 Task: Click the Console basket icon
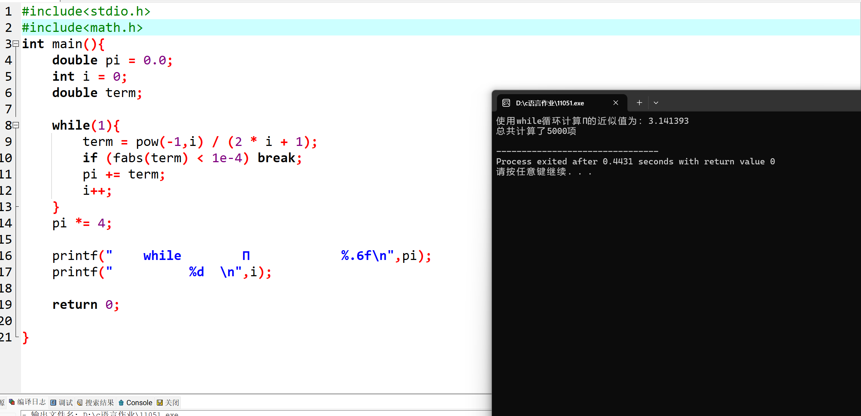tap(121, 403)
